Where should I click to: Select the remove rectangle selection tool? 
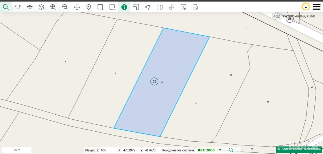(x=112, y=7)
